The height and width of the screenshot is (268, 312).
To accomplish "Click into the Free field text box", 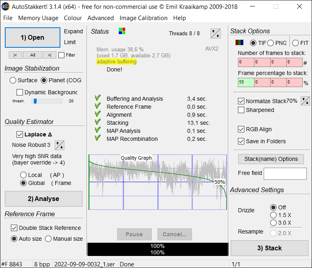I will (285, 174).
